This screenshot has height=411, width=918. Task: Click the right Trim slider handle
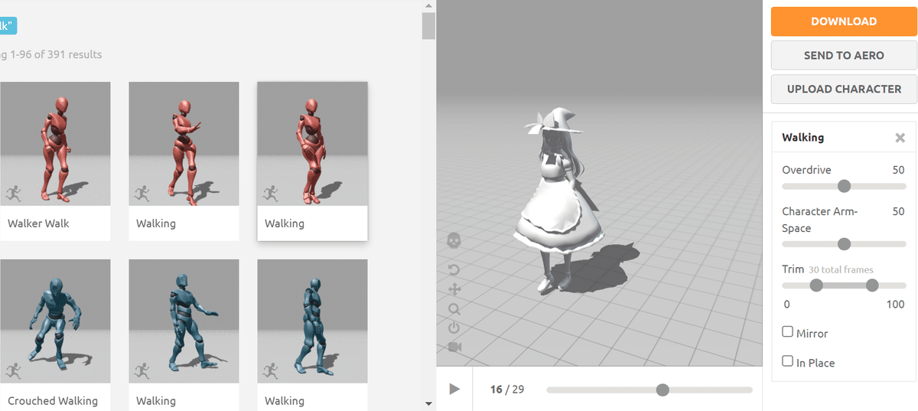click(872, 285)
